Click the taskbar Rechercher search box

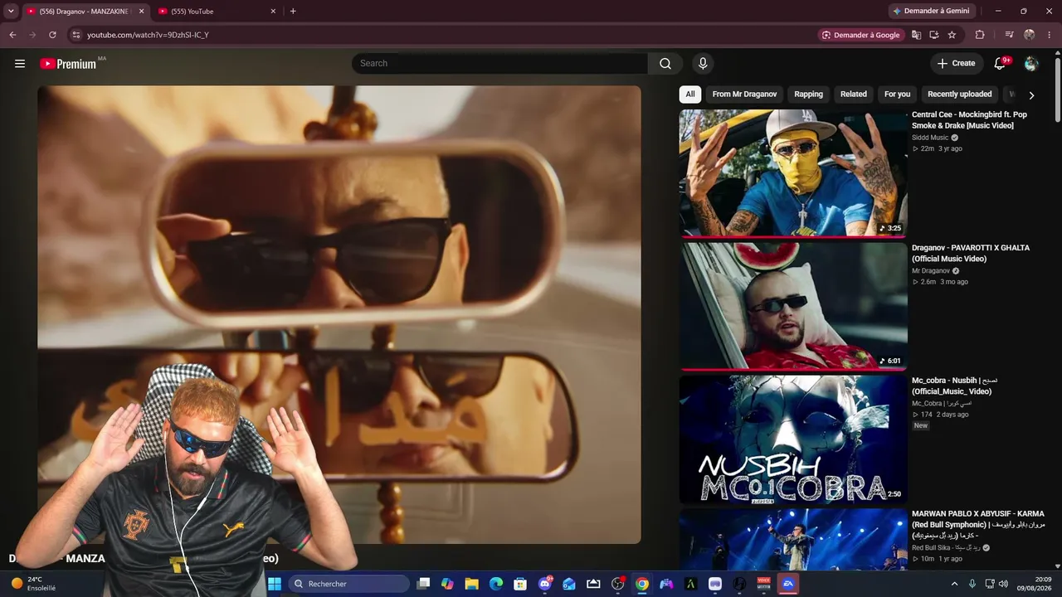(349, 584)
